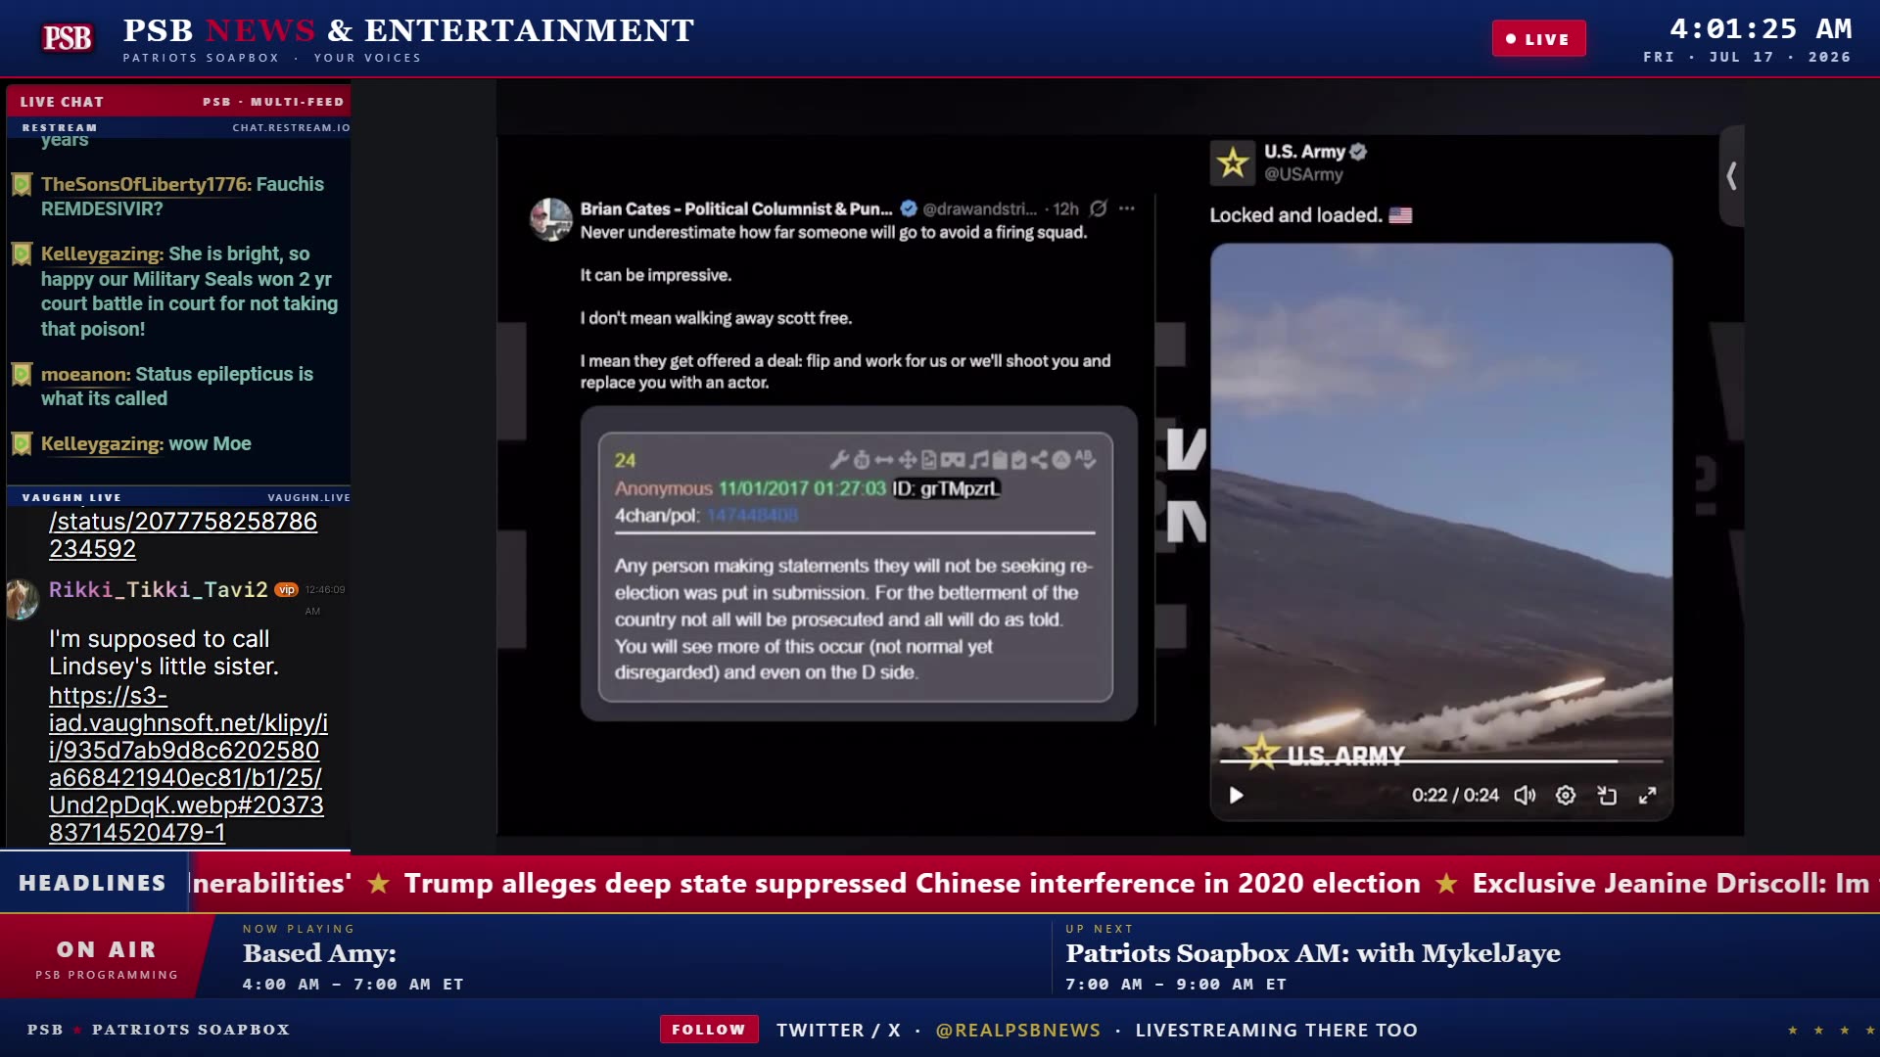Click the ID: grTMpzrL tag
Viewport: 1880px width, 1057px height.
[x=946, y=488]
